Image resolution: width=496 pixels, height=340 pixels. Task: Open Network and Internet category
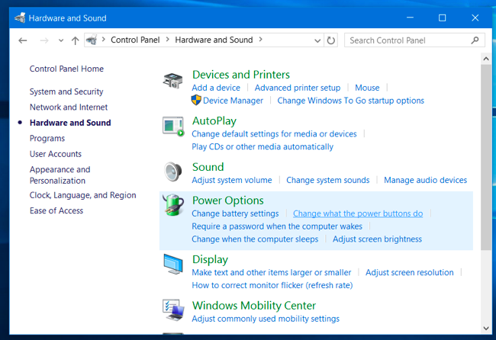tap(69, 107)
